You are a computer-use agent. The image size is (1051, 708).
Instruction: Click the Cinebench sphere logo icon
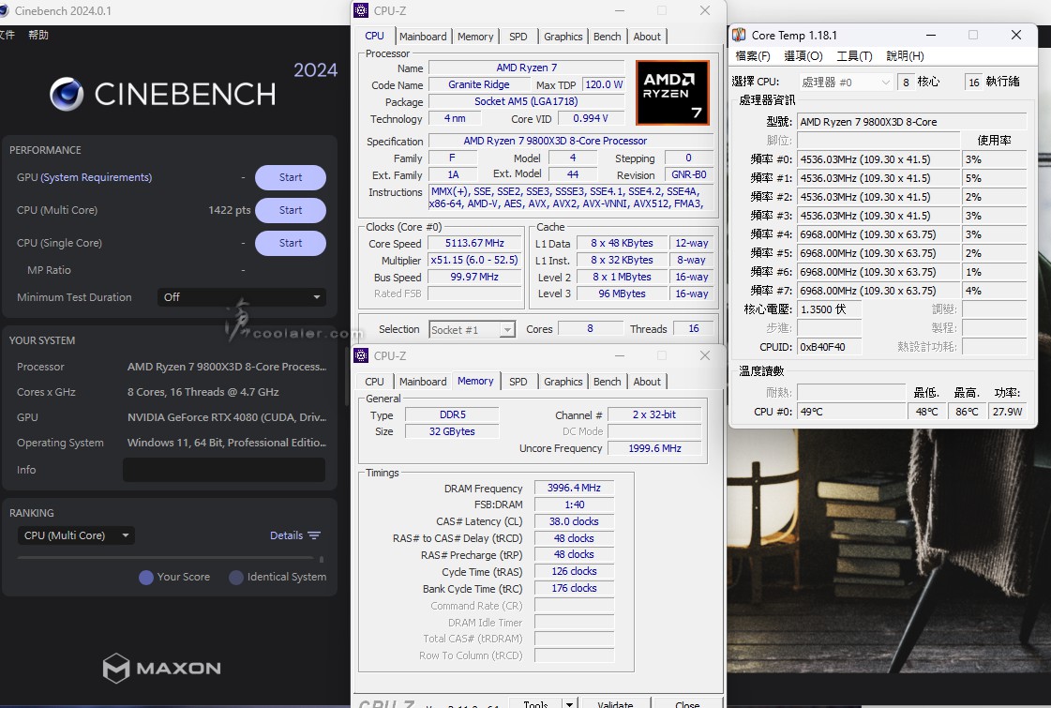click(x=67, y=94)
